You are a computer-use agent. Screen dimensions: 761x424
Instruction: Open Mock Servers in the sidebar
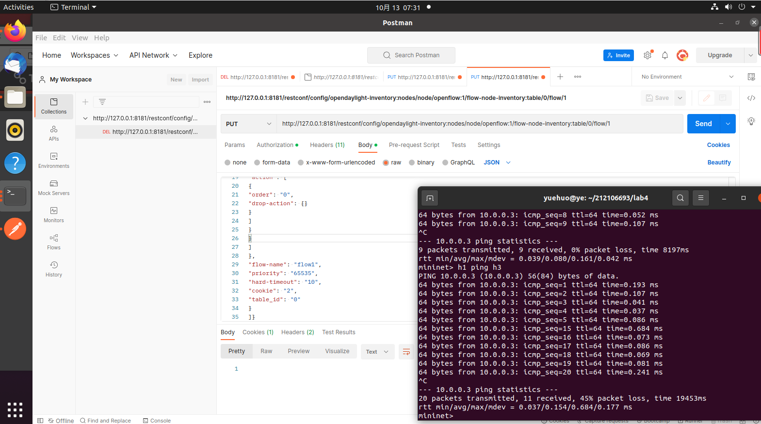54,188
